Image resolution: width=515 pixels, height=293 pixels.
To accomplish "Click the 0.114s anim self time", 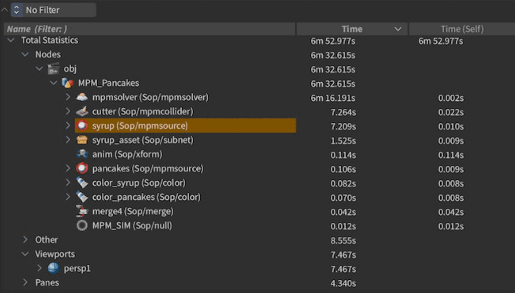I will [451, 155].
